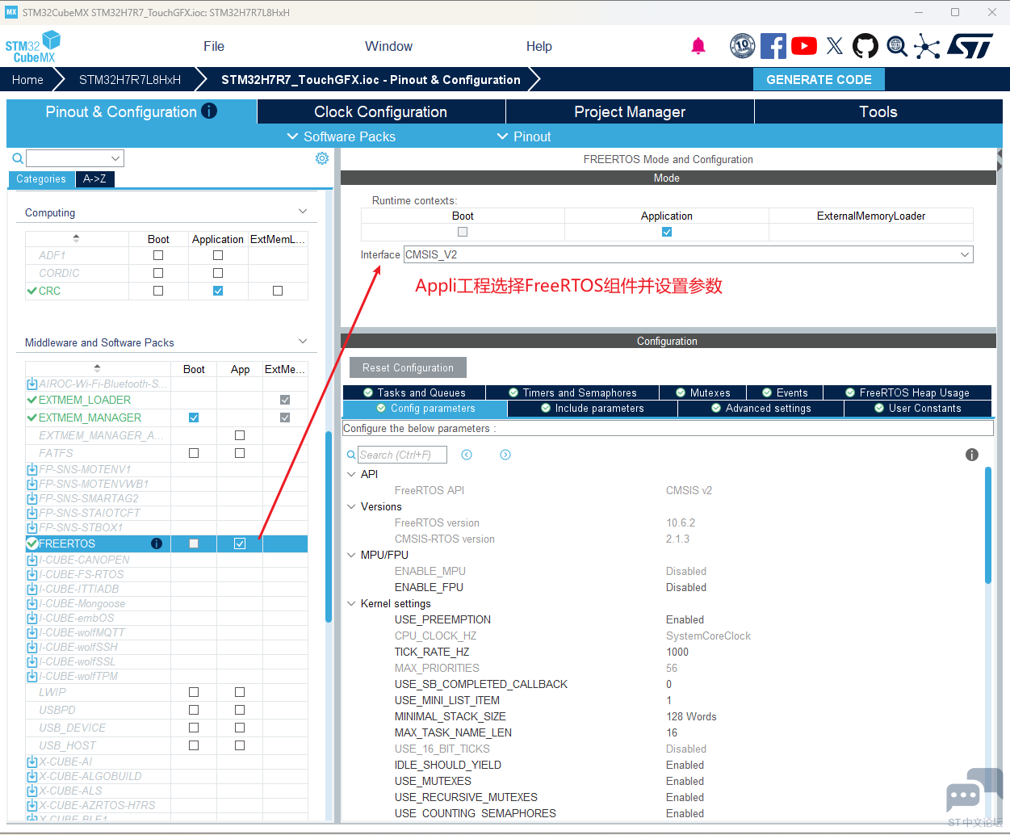Expand the Software Packs dropdown
Viewport: 1010px width, 835px height.
(342, 136)
